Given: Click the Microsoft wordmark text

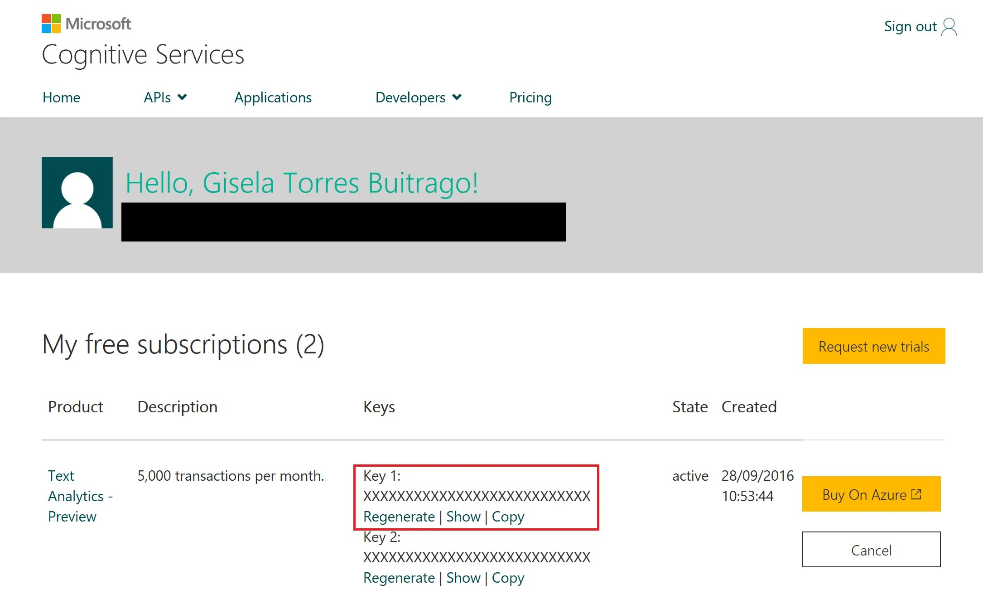Looking at the screenshot, I should tap(98, 24).
